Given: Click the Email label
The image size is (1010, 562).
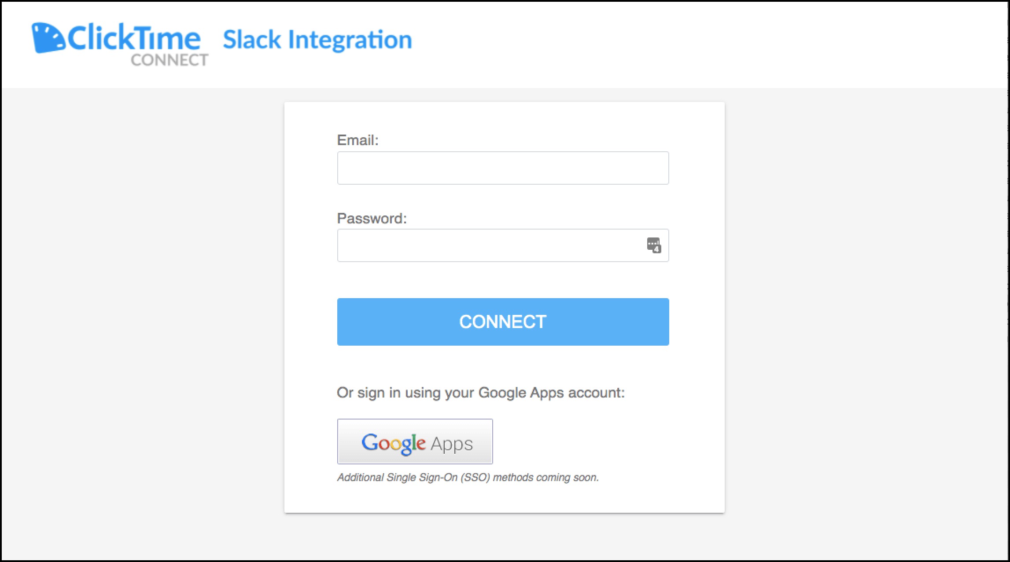Looking at the screenshot, I should [x=359, y=140].
